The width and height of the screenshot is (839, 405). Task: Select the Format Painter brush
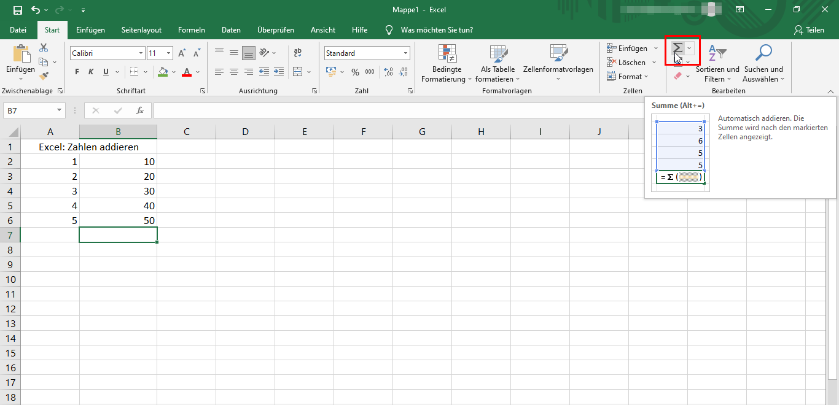[44, 76]
